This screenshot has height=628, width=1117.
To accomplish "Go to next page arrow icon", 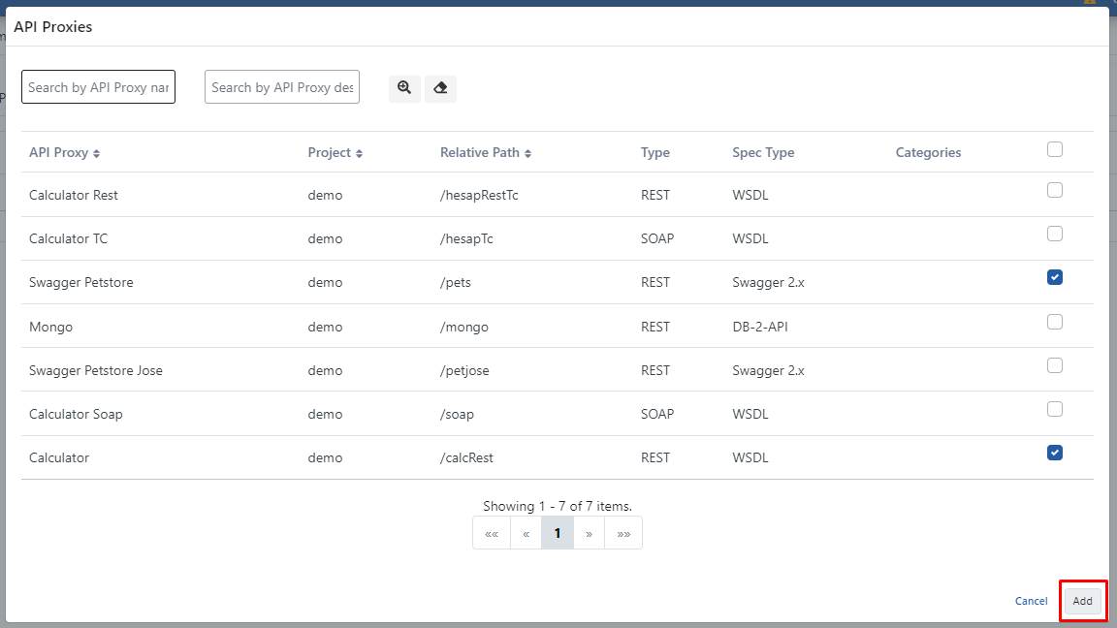I will pos(589,533).
